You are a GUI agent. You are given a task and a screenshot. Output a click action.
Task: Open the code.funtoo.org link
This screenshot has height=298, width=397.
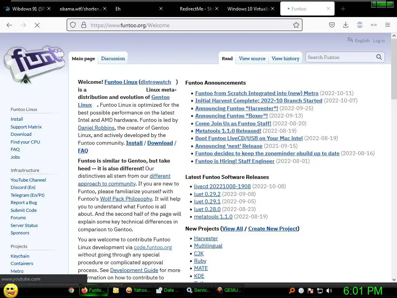point(153,247)
